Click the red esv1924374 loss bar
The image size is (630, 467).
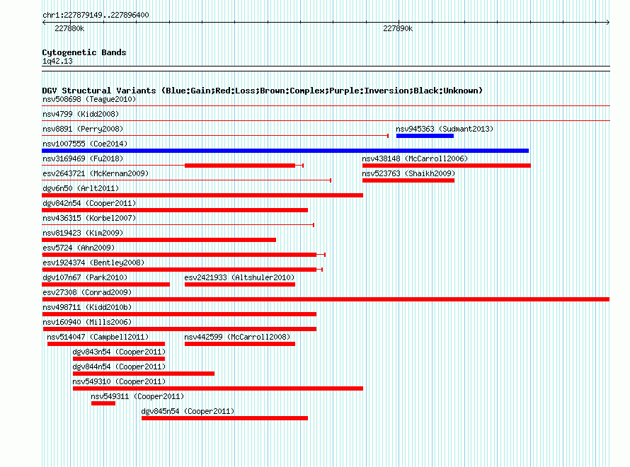(179, 270)
